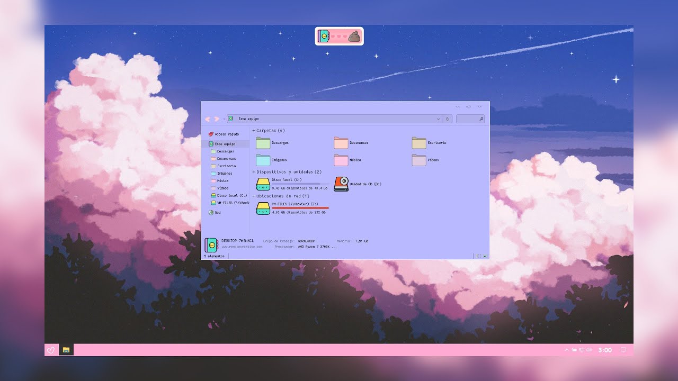Go back with the left arrow
The height and width of the screenshot is (381, 678).
[x=208, y=119]
